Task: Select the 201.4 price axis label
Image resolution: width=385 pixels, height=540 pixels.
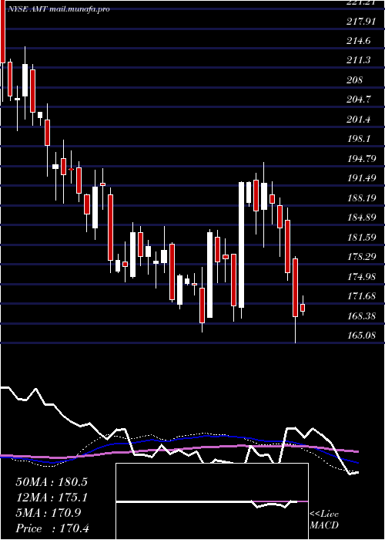Action: click(x=359, y=120)
